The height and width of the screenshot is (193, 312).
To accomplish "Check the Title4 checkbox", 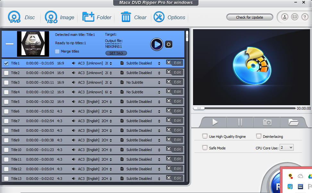I will point(6,92).
